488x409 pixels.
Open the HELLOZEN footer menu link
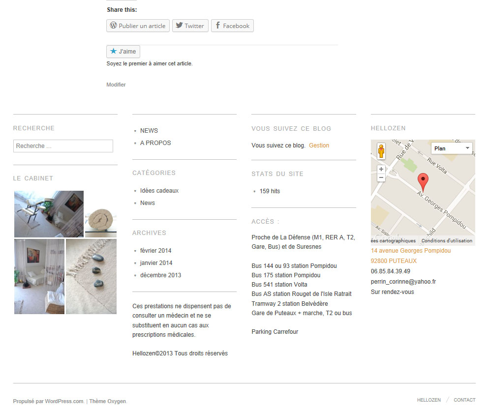pyautogui.click(x=429, y=400)
